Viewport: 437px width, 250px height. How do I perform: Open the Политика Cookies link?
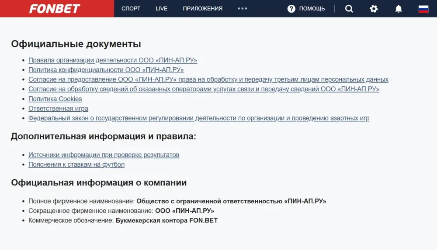tap(55, 99)
